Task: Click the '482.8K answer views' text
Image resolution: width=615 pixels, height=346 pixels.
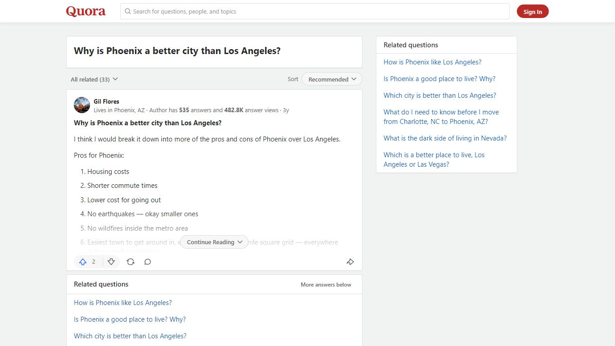Action: [x=252, y=110]
